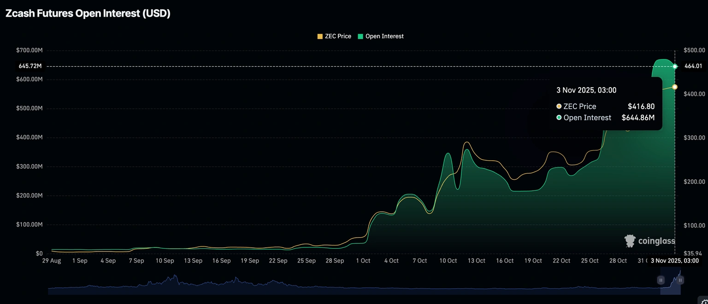Viewport: 708px width, 304px height.
Task: Click the left range slider handle
Action: pos(661,280)
